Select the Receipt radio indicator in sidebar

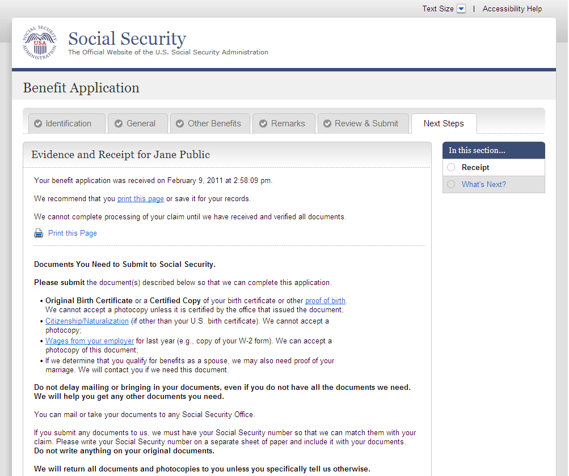(451, 167)
